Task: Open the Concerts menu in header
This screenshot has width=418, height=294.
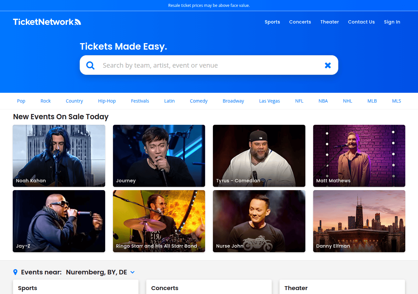Action: [x=300, y=22]
